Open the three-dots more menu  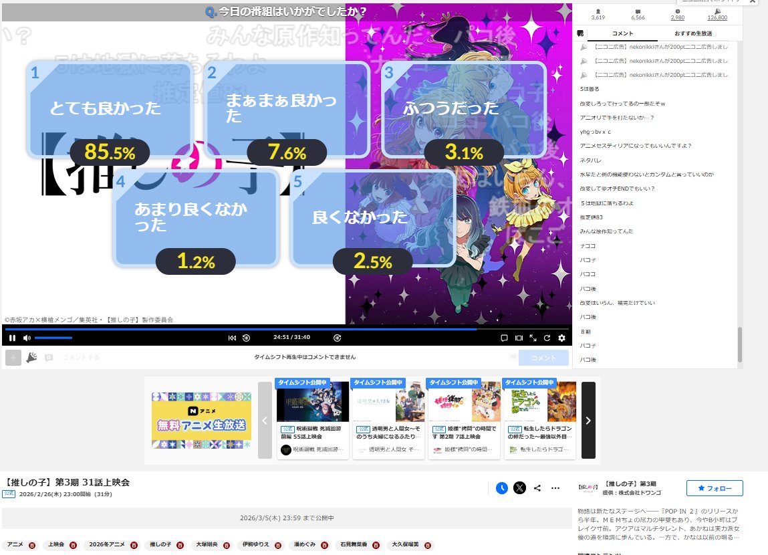(x=555, y=488)
